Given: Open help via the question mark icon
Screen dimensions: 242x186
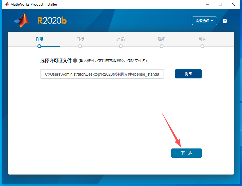Looking at the screenshot, I should pyautogui.click(x=225, y=21).
